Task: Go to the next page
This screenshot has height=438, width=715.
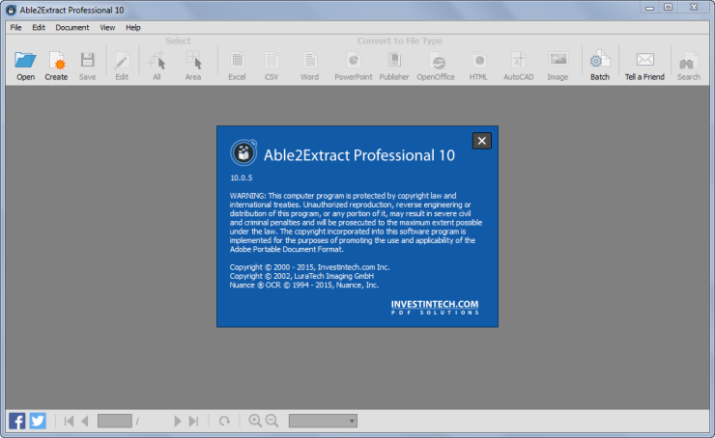Action: point(178,422)
